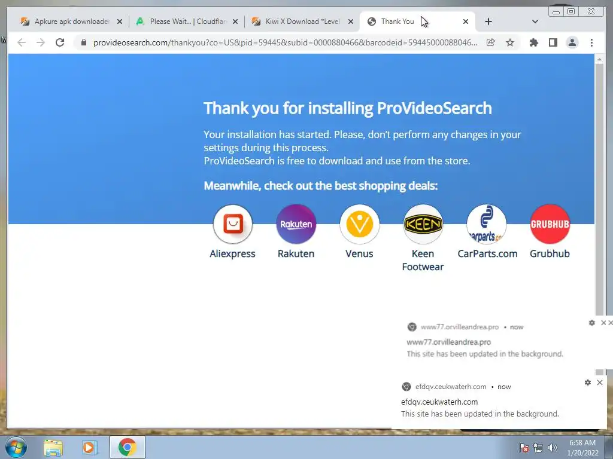Click the scrollbar up arrow

coord(599,59)
